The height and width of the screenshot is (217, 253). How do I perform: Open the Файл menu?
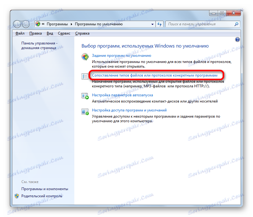pyautogui.click(x=20, y=33)
